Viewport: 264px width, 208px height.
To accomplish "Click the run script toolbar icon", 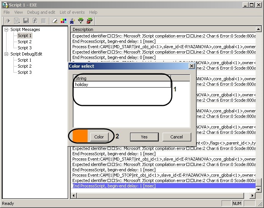I will 7,21.
